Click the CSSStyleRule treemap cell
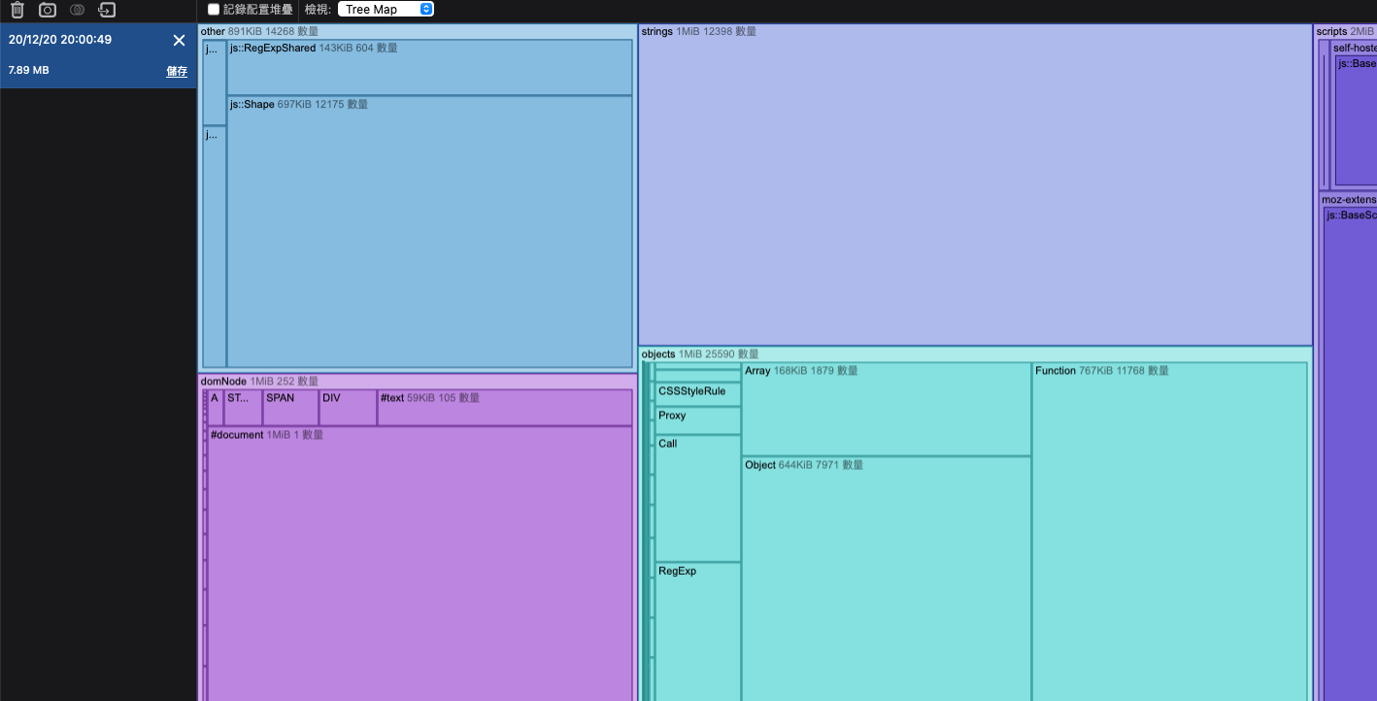Viewport: 1377px width, 701px height. (697, 394)
